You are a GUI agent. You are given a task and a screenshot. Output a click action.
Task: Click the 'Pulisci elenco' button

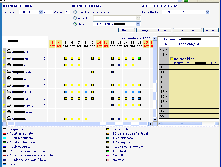tap(187, 30)
